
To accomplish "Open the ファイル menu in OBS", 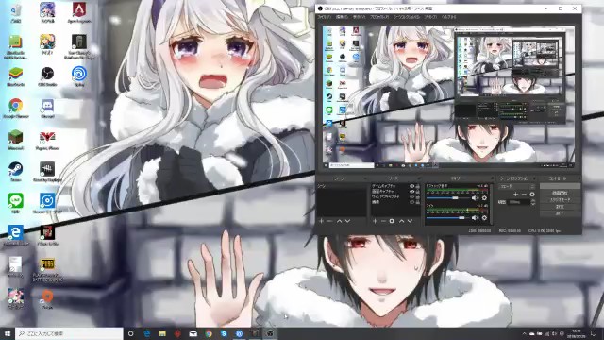I will click(x=324, y=17).
